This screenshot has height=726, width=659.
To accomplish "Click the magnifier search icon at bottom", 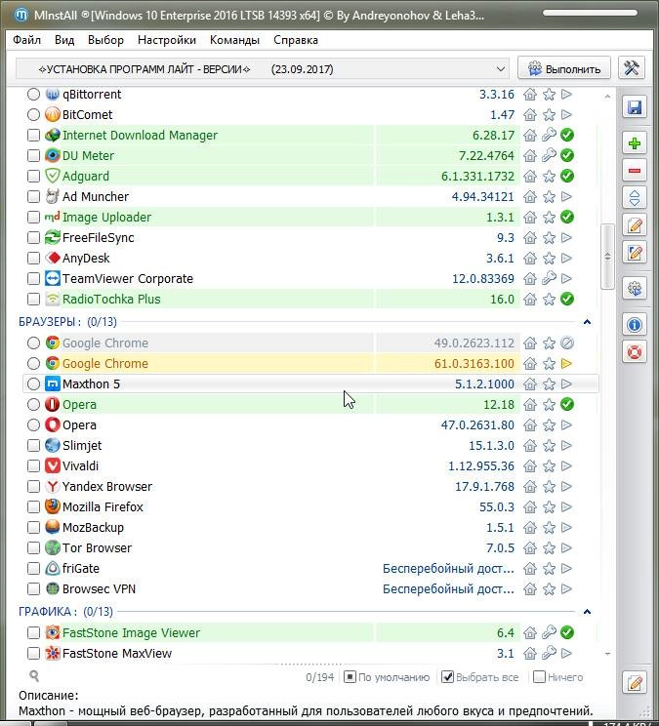I will pos(34,676).
